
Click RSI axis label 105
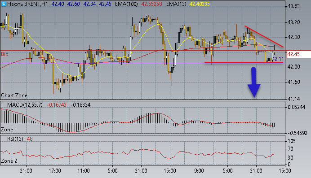(291, 141)
